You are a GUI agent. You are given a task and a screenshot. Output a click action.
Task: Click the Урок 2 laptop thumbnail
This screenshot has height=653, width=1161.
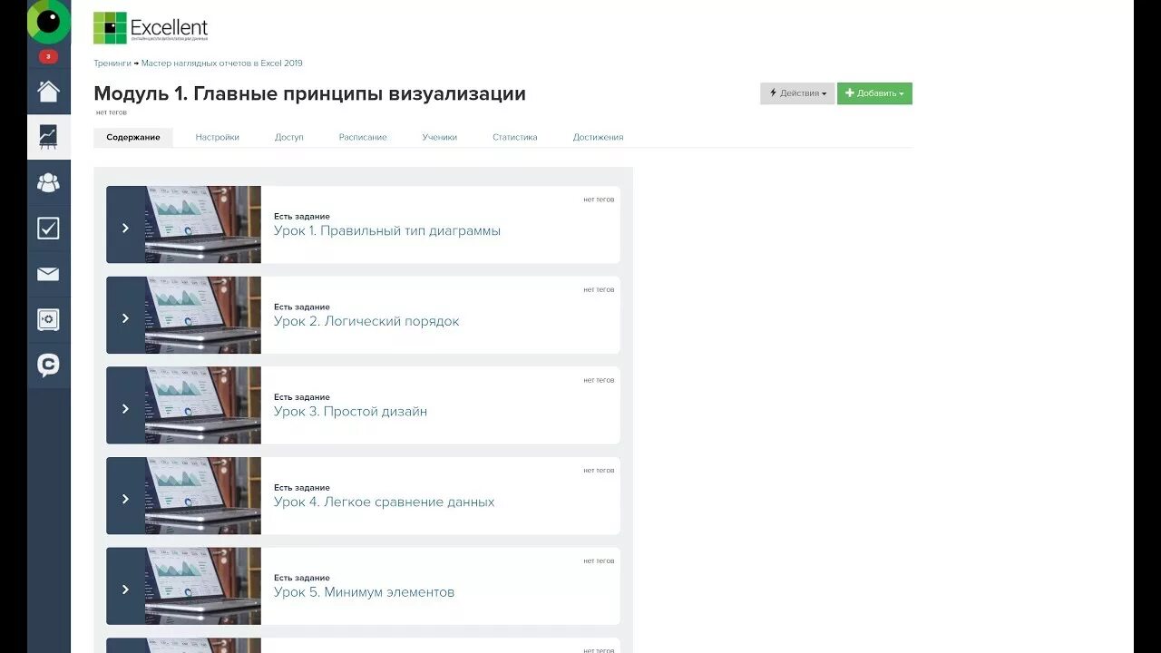pos(203,315)
